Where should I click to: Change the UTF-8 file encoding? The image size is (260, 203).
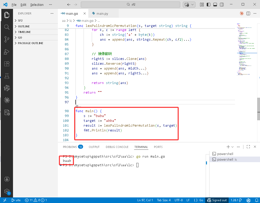[x=179, y=200]
